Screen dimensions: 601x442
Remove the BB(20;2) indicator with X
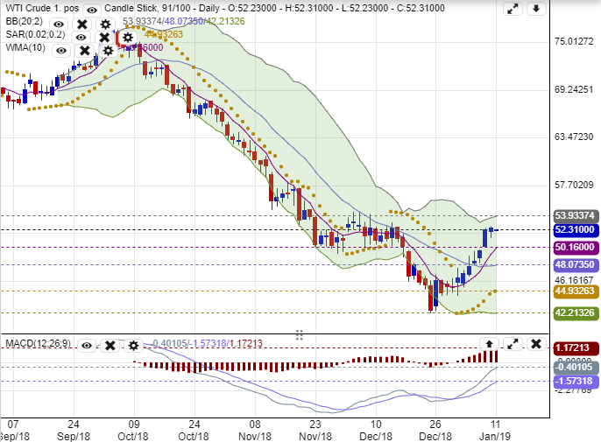82,25
